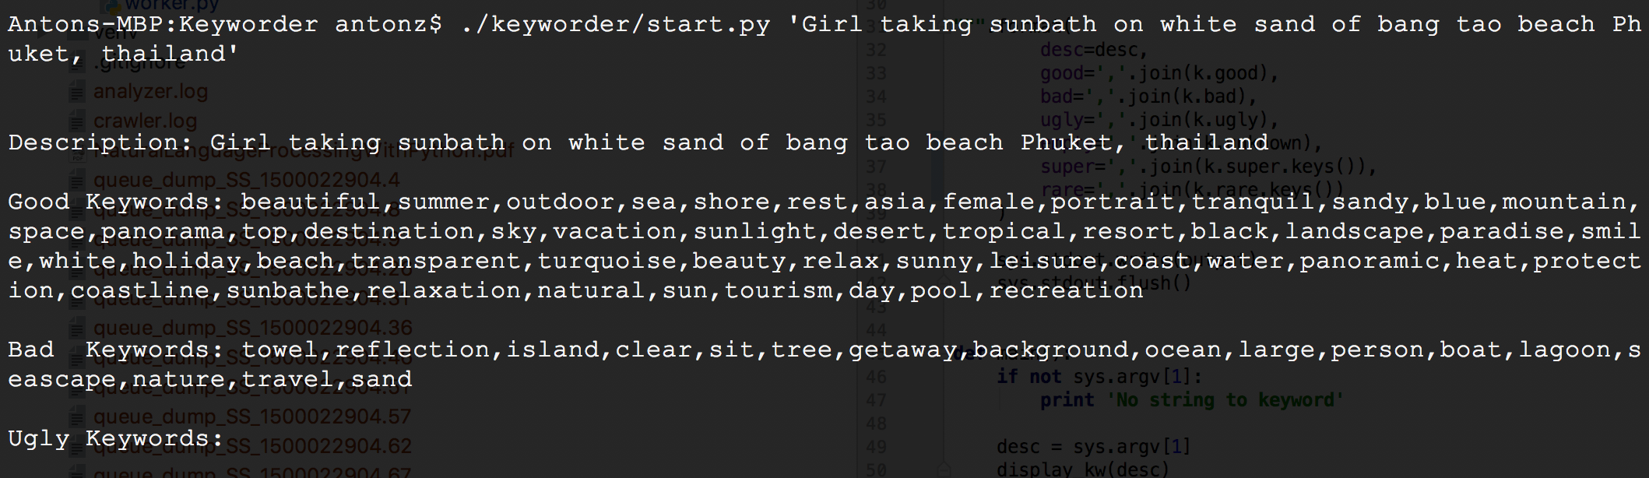The height and width of the screenshot is (478, 1649).
Task: Click the keyword 'coastline' in the good list
Action: pos(140,291)
